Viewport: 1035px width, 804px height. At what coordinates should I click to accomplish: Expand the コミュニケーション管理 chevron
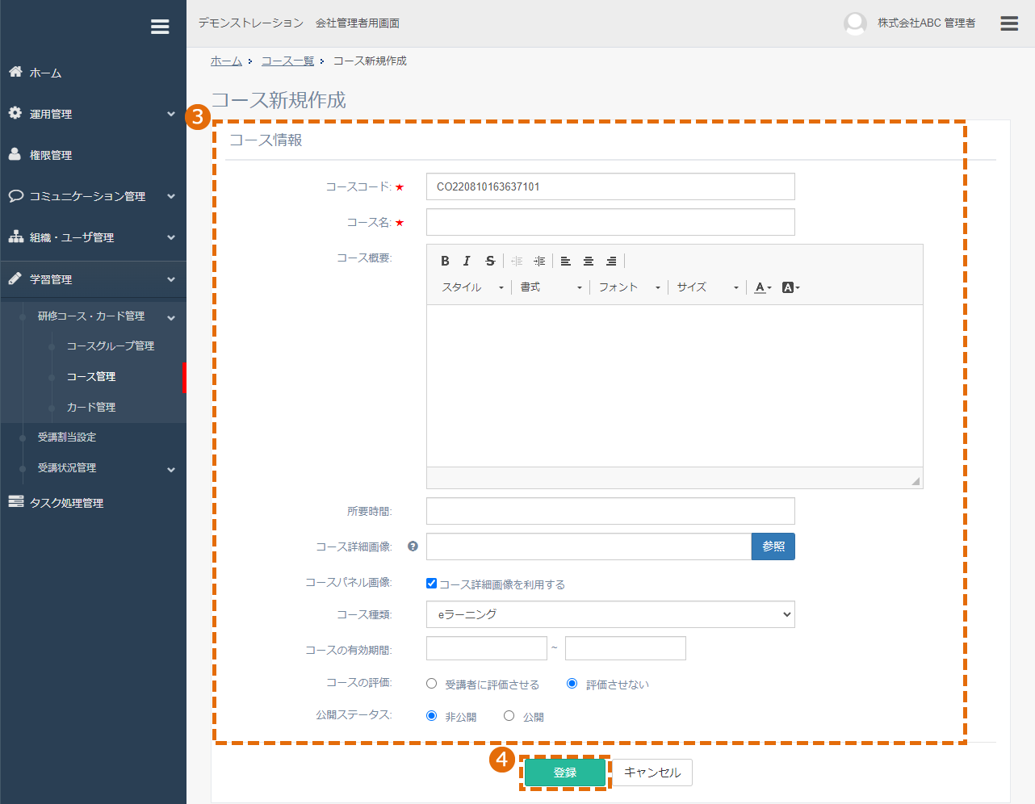coord(171,196)
